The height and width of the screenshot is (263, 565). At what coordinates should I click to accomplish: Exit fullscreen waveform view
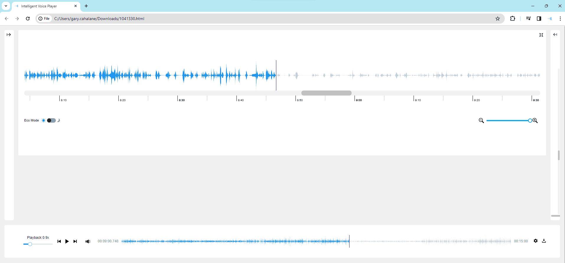[541, 35]
